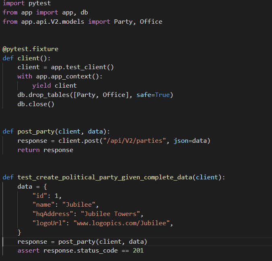This screenshot has height=261, width=272.
Task: Click 'with app.app_context():' line
Action: (x=60, y=76)
